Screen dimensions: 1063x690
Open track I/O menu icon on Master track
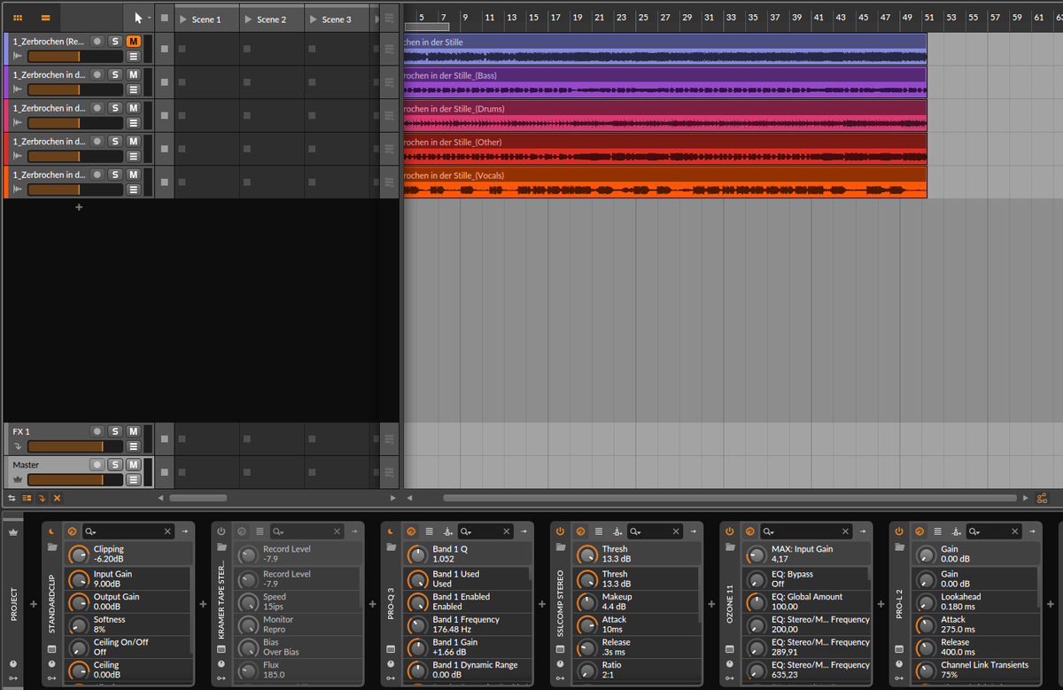pyautogui.click(x=133, y=479)
